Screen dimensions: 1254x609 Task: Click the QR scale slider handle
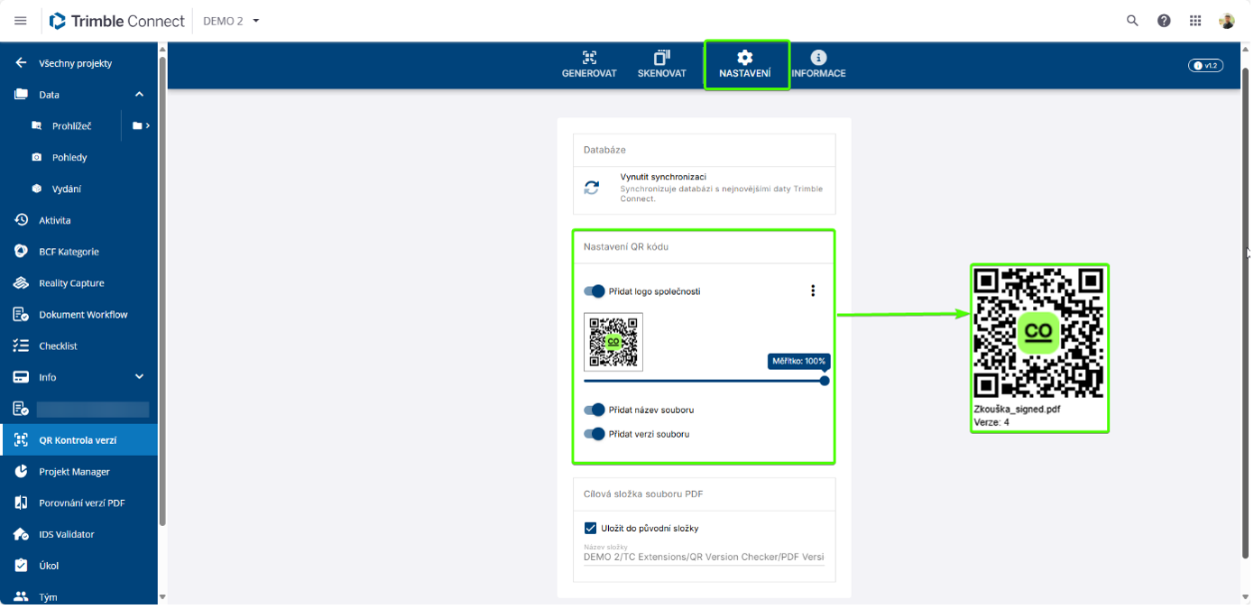click(x=825, y=381)
